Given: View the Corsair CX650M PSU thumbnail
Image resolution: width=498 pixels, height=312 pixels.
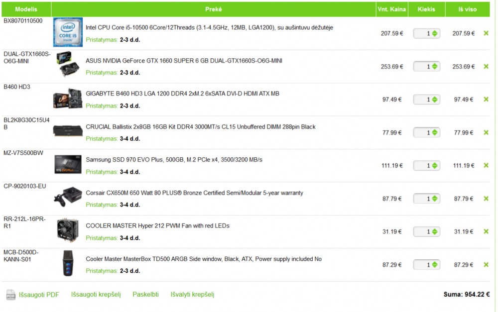Looking at the screenshot, I should [68, 197].
